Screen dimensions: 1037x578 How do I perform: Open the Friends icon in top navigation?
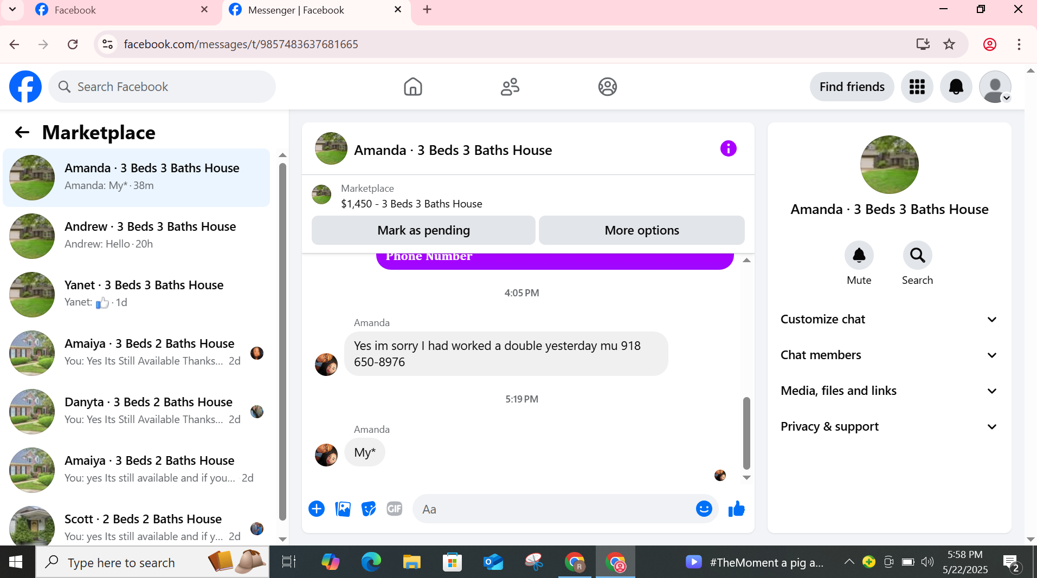[x=510, y=87]
